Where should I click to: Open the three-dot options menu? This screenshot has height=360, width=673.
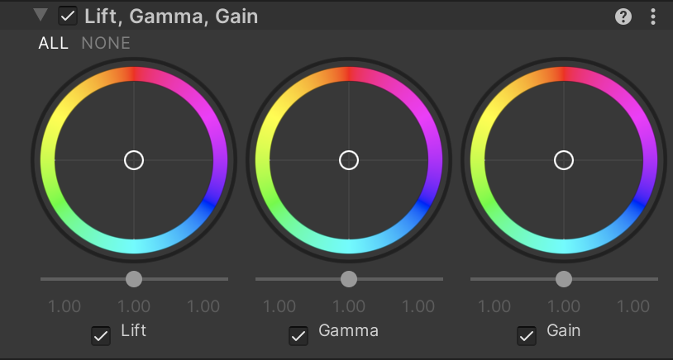[653, 17]
